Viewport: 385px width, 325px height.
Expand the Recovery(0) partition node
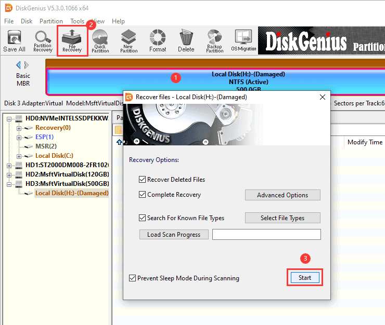19,128
